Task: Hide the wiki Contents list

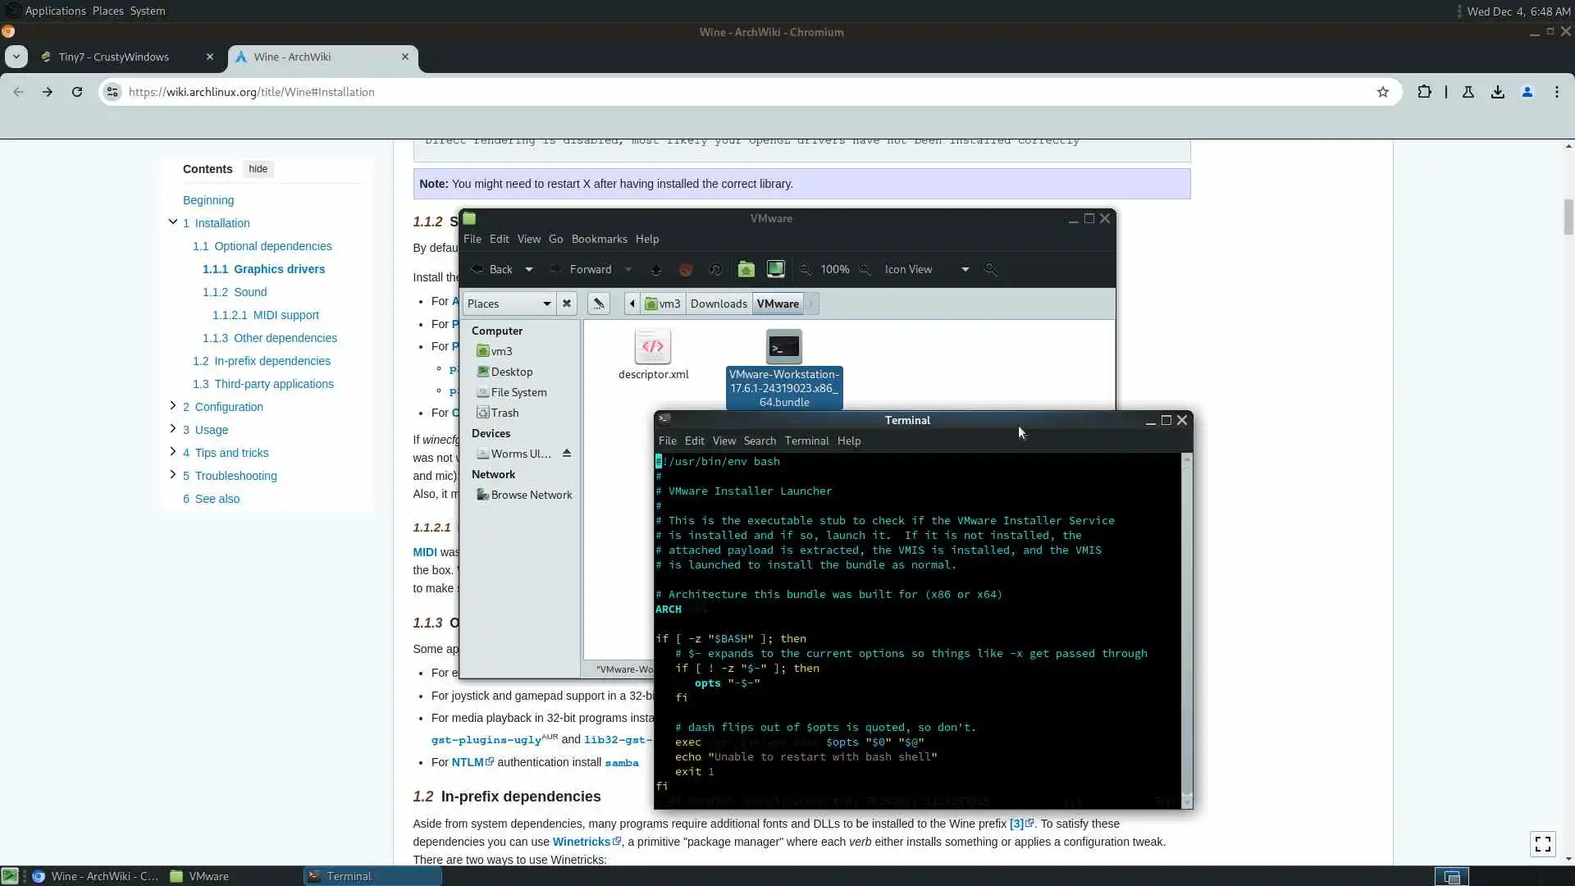Action: pos(258,169)
